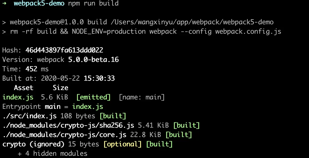Click the ./src/index.js module path
The width and height of the screenshot is (309, 158).
click(30, 116)
